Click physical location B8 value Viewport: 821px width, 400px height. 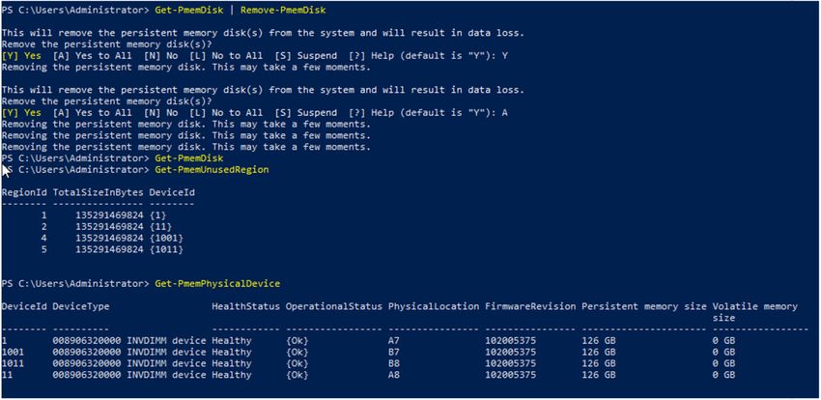pyautogui.click(x=394, y=363)
